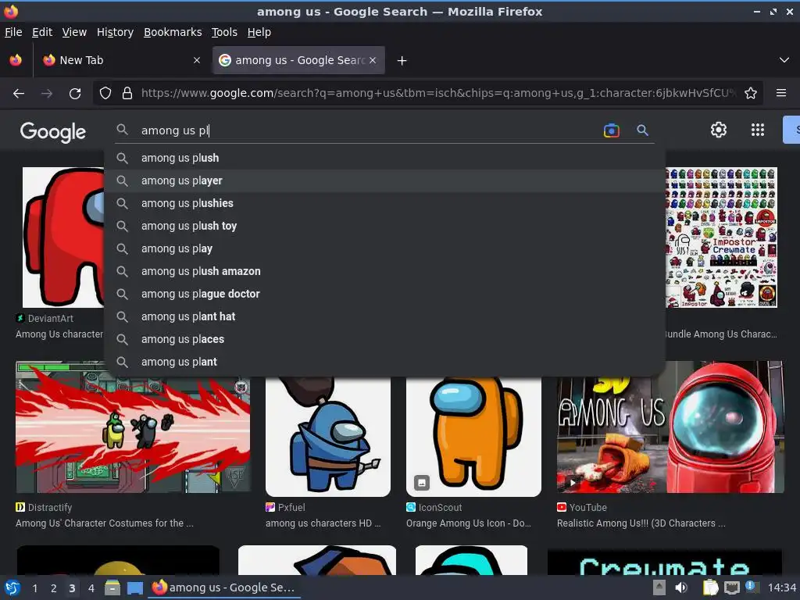Image resolution: width=800 pixels, height=600 pixels.
Task: Click the Firefox taskbar window button
Action: (x=224, y=587)
